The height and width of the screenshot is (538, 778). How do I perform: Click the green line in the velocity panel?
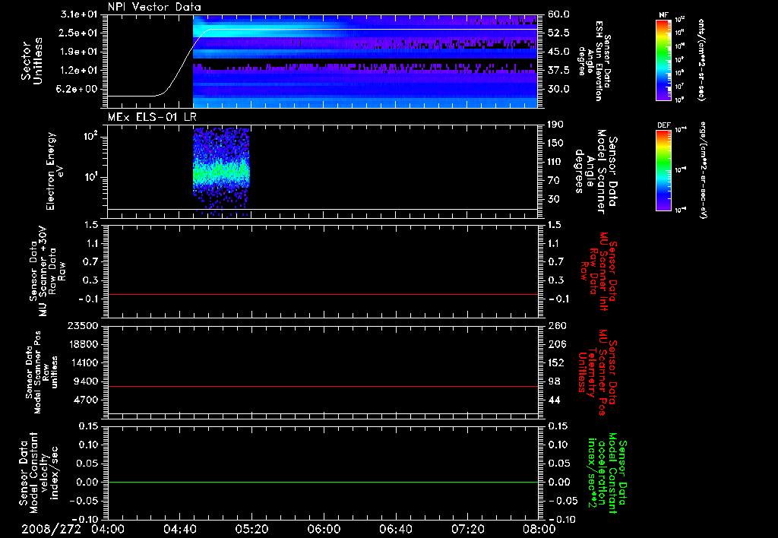[322, 483]
